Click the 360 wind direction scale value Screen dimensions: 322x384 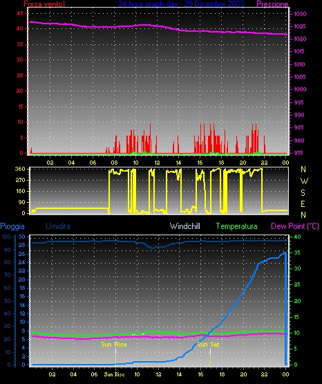(20, 169)
